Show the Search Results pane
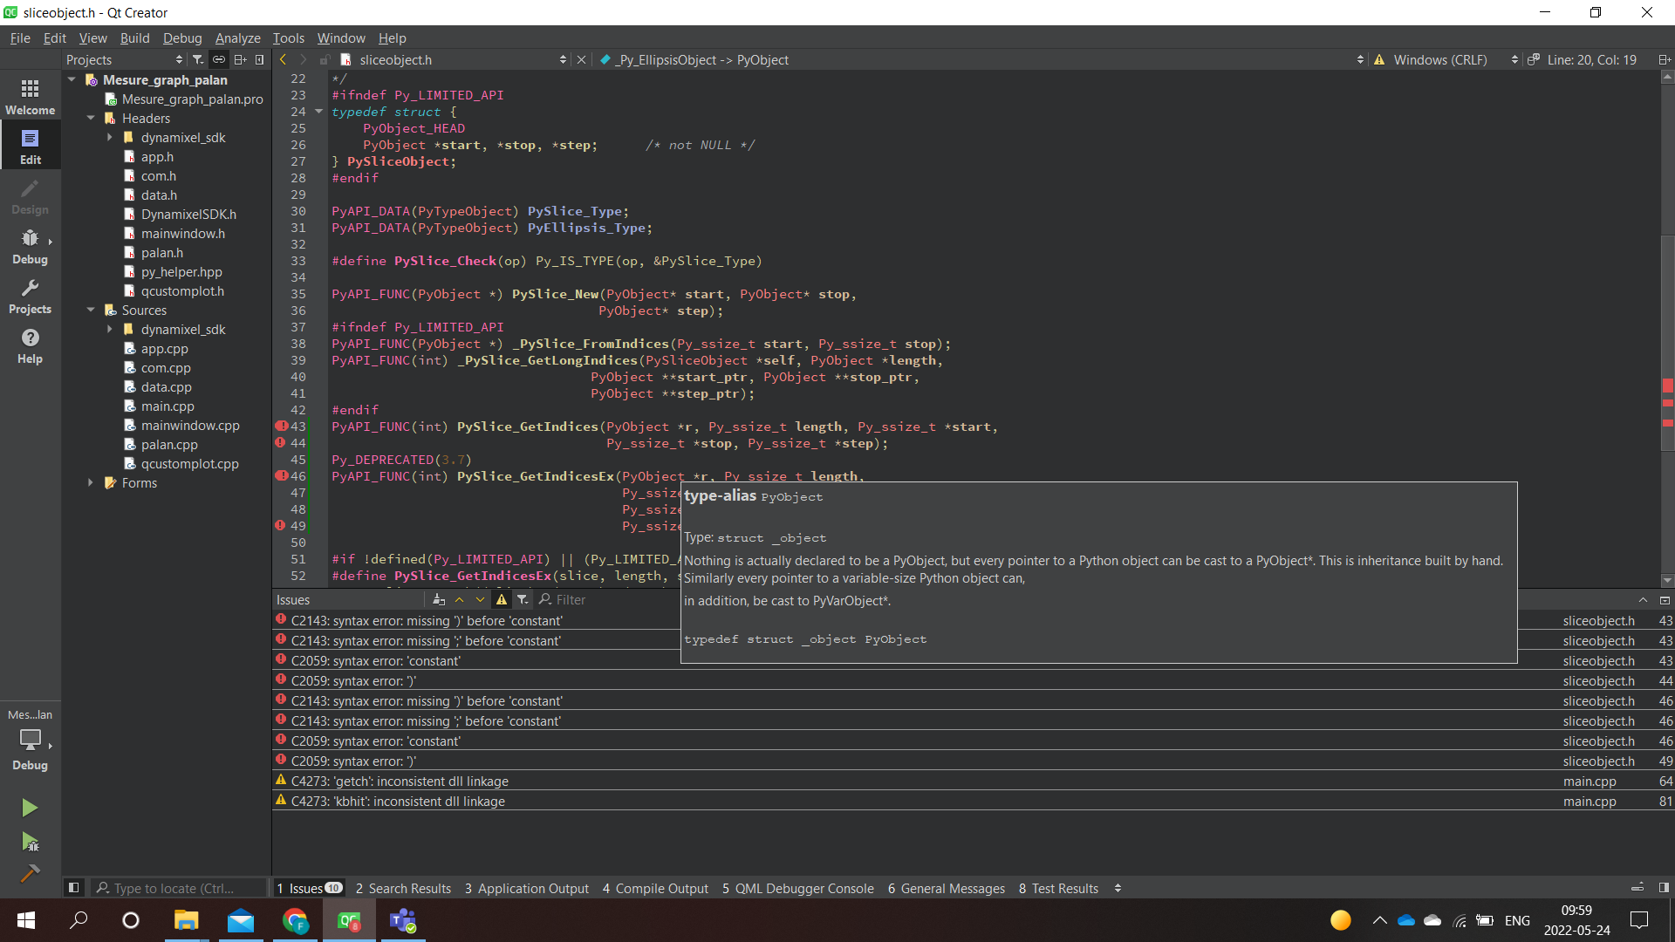Viewport: 1675px width, 942px height. [x=403, y=888]
